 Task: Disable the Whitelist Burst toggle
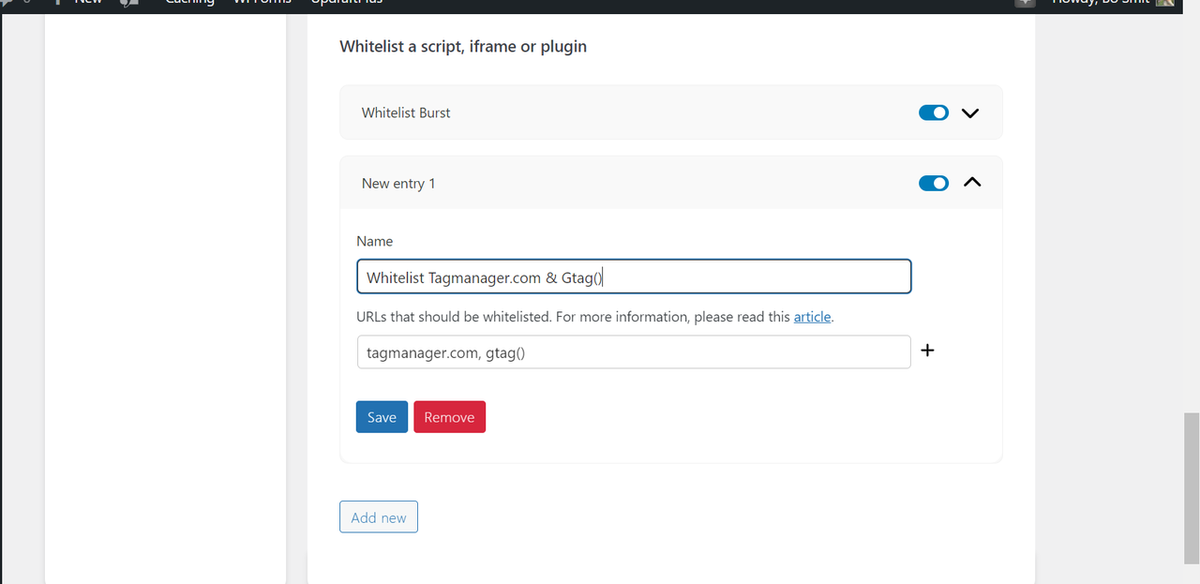click(934, 112)
